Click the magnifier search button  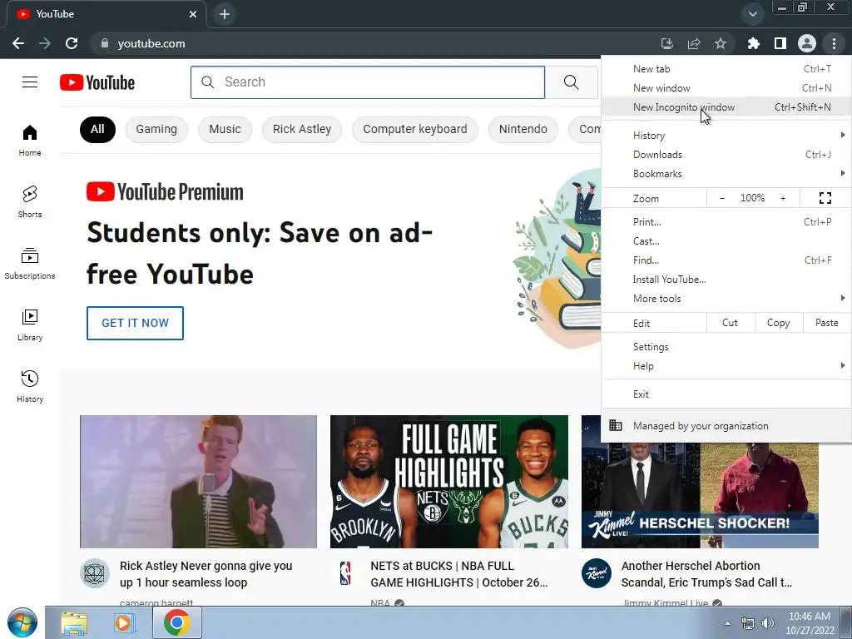[x=571, y=82]
